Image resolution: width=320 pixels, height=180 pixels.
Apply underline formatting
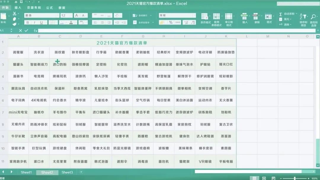(41, 22)
